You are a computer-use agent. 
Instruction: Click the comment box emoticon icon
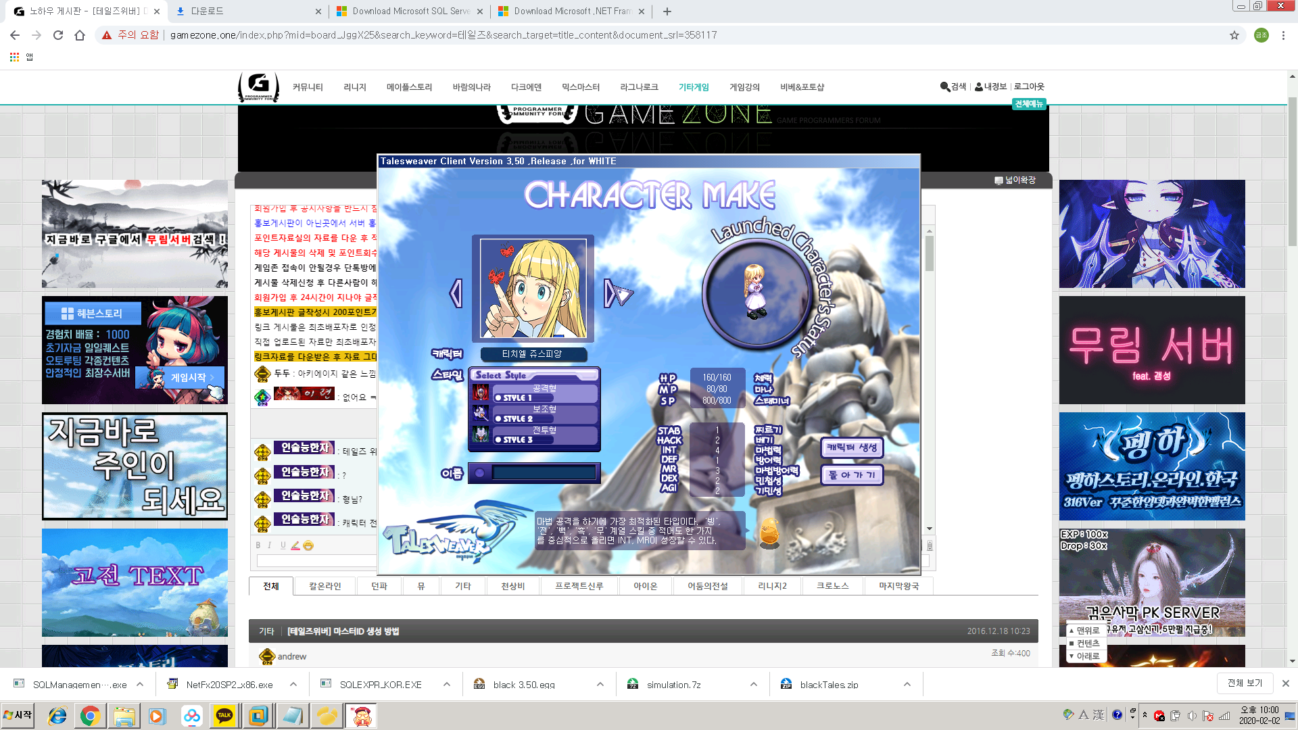[308, 545]
